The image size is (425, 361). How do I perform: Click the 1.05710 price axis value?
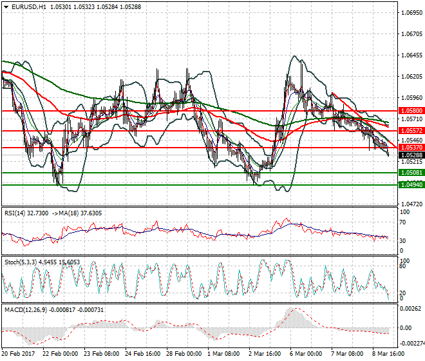(411, 119)
